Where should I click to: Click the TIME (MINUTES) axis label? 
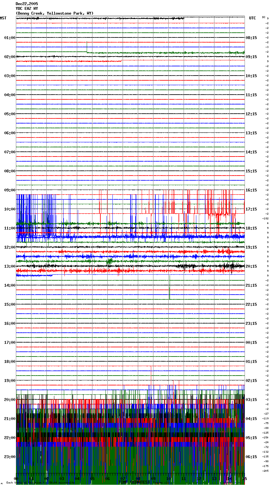134,482
